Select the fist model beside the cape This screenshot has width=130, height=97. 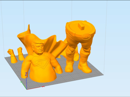[21, 54]
